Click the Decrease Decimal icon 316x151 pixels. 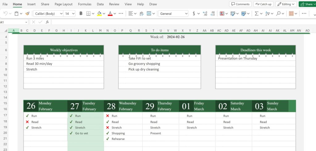pyautogui.click(x=212, y=14)
